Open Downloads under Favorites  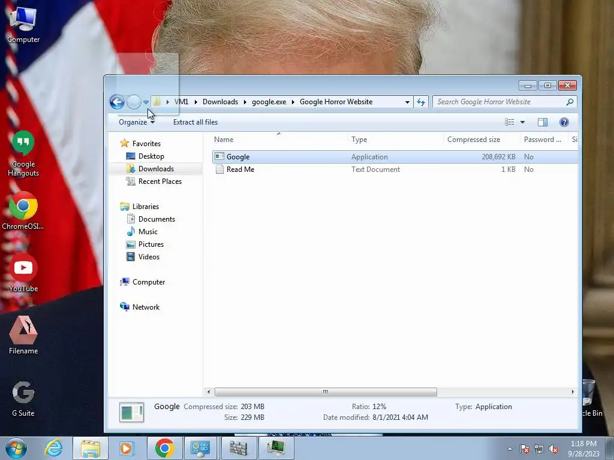[x=155, y=168]
